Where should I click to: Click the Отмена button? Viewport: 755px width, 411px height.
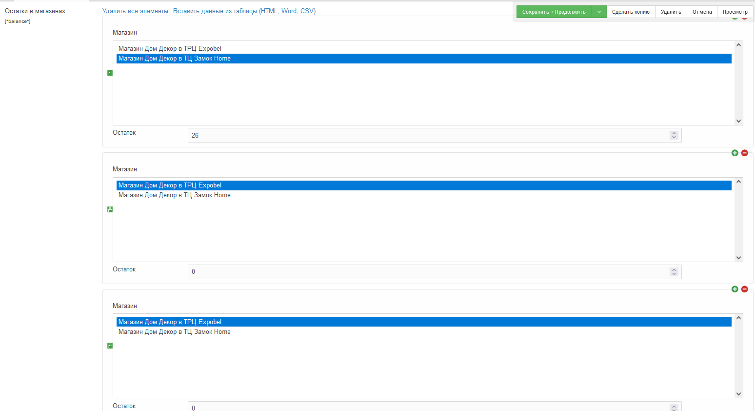[702, 12]
